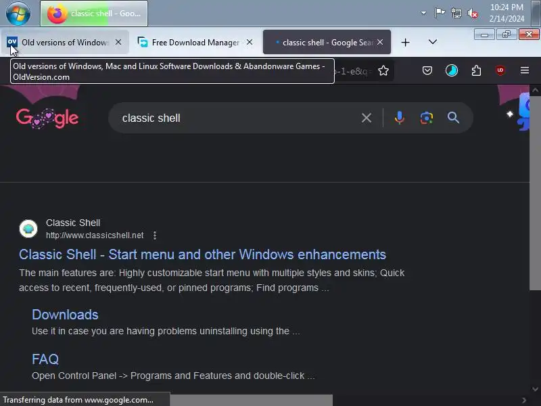Close the classic shell Google Search tab

[x=380, y=42]
